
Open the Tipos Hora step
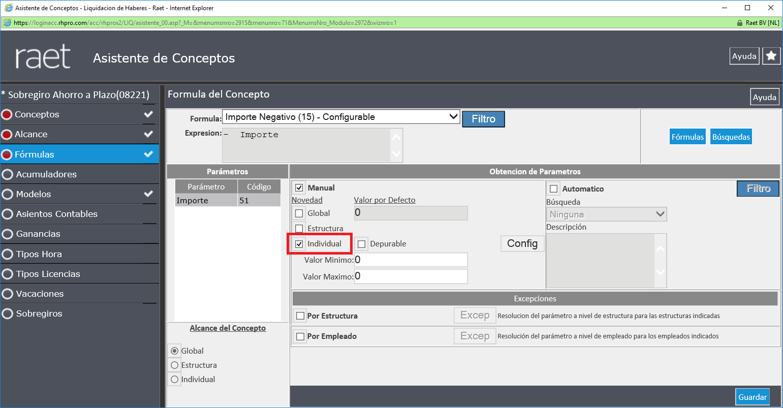click(80, 254)
